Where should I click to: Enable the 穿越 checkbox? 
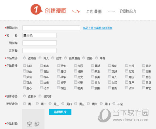tap(110, 71)
